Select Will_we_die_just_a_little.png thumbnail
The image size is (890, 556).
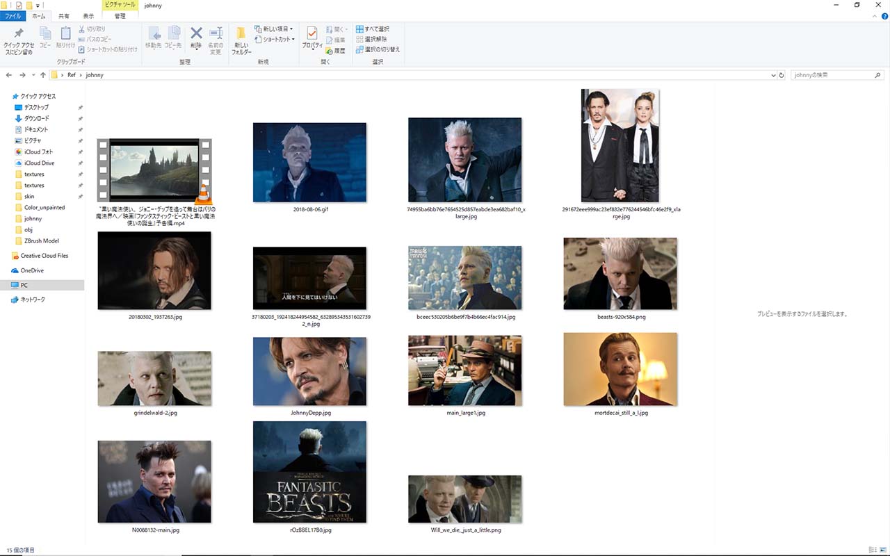click(x=465, y=498)
